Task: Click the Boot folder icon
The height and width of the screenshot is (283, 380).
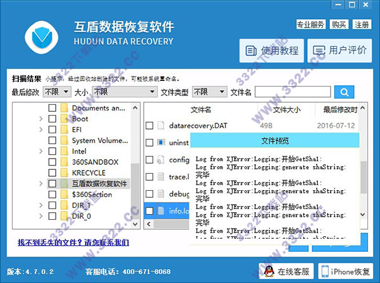Action: point(64,119)
